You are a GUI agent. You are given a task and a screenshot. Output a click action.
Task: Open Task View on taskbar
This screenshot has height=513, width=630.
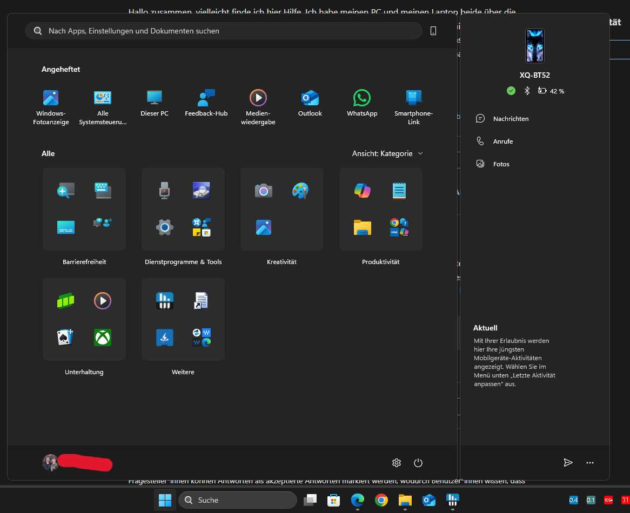[x=310, y=500]
